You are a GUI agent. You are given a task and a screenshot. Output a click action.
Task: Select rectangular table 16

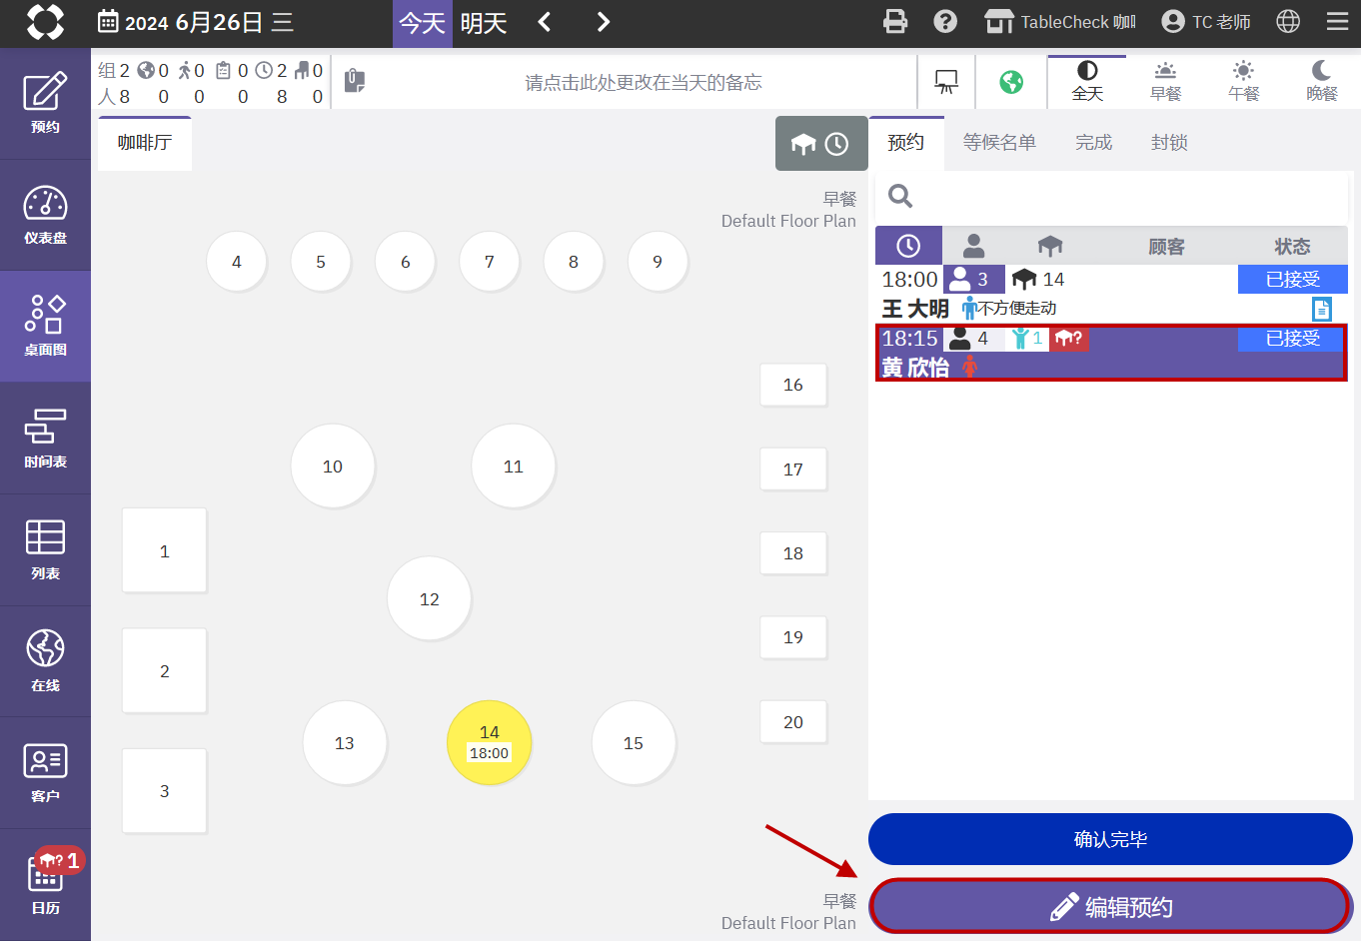(x=793, y=385)
